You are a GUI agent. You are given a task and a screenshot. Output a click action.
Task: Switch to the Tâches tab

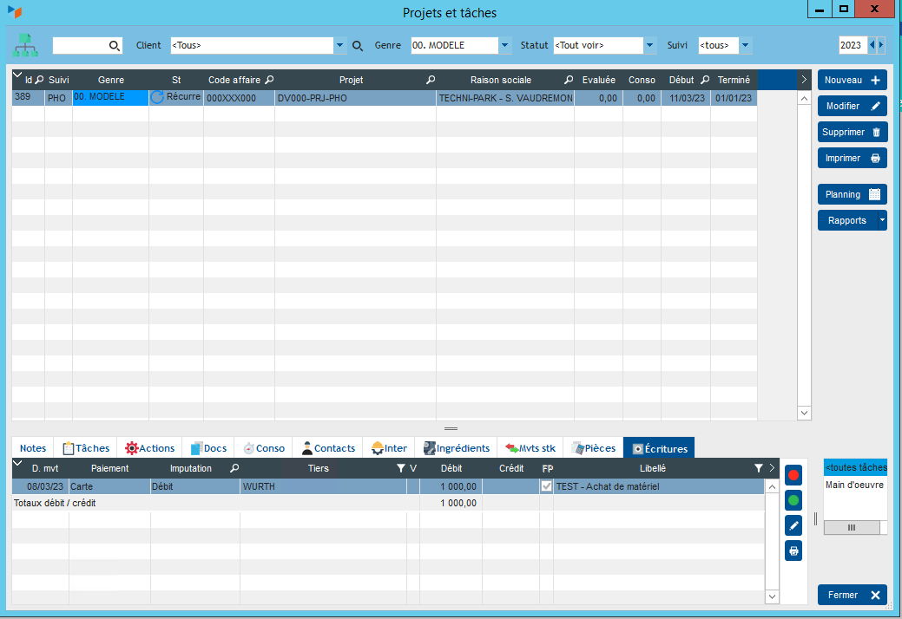pyautogui.click(x=86, y=448)
